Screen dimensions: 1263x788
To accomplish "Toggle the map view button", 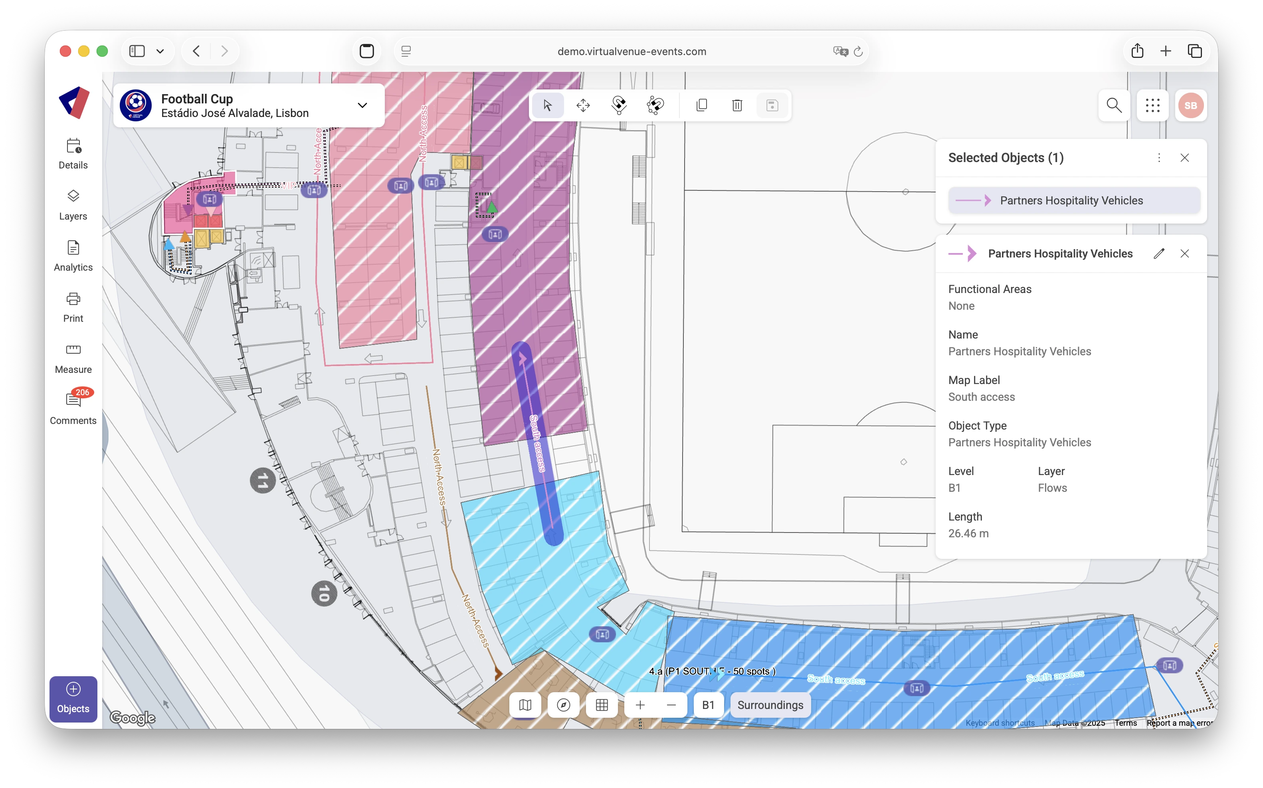I will [x=525, y=705].
